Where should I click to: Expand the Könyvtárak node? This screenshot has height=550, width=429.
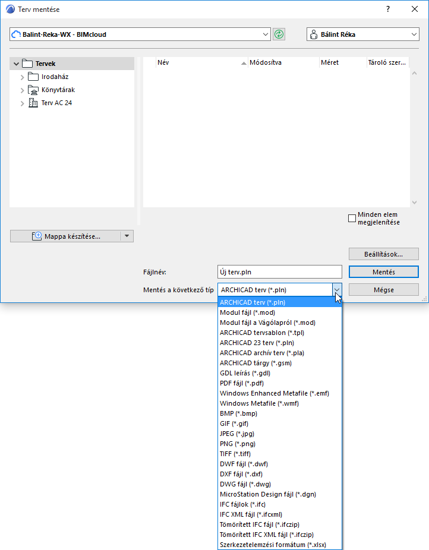point(23,90)
